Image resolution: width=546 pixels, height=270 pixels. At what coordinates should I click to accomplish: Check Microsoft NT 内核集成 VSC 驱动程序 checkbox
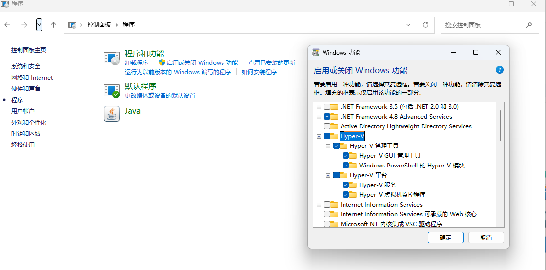327,224
